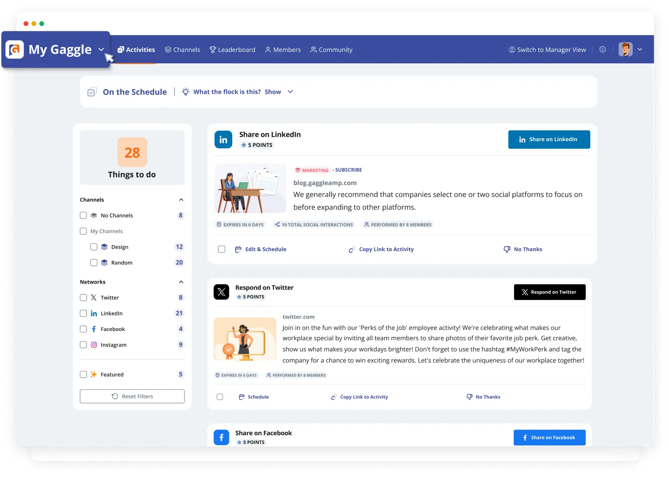Click Copy Link to Activity for LinkedIn

point(381,249)
